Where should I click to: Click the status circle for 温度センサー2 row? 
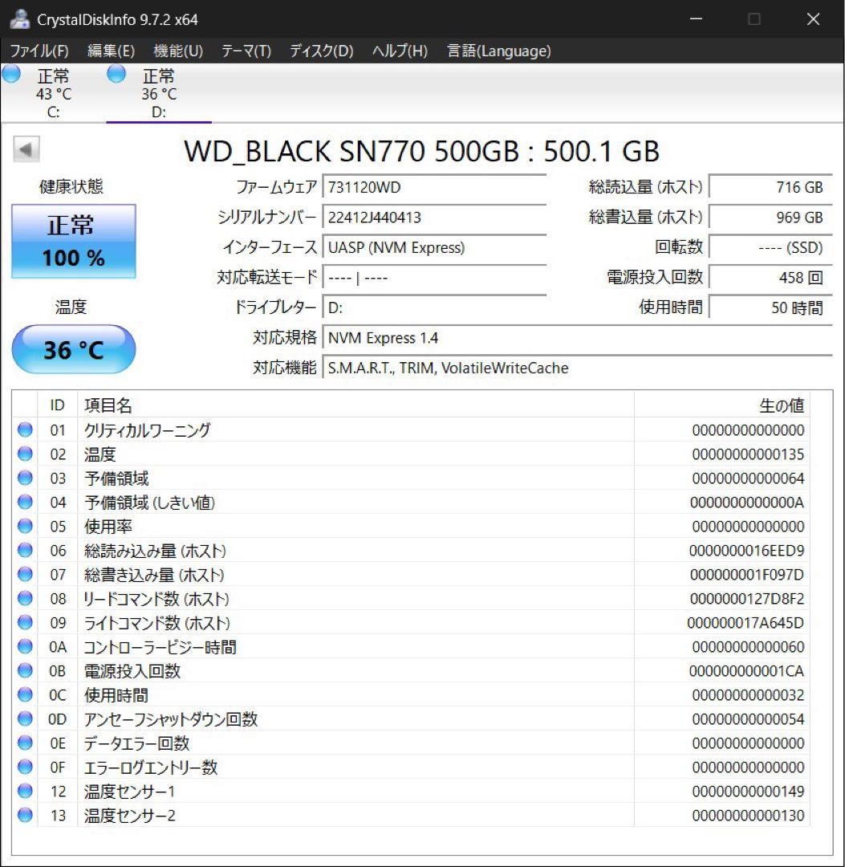coord(24,815)
